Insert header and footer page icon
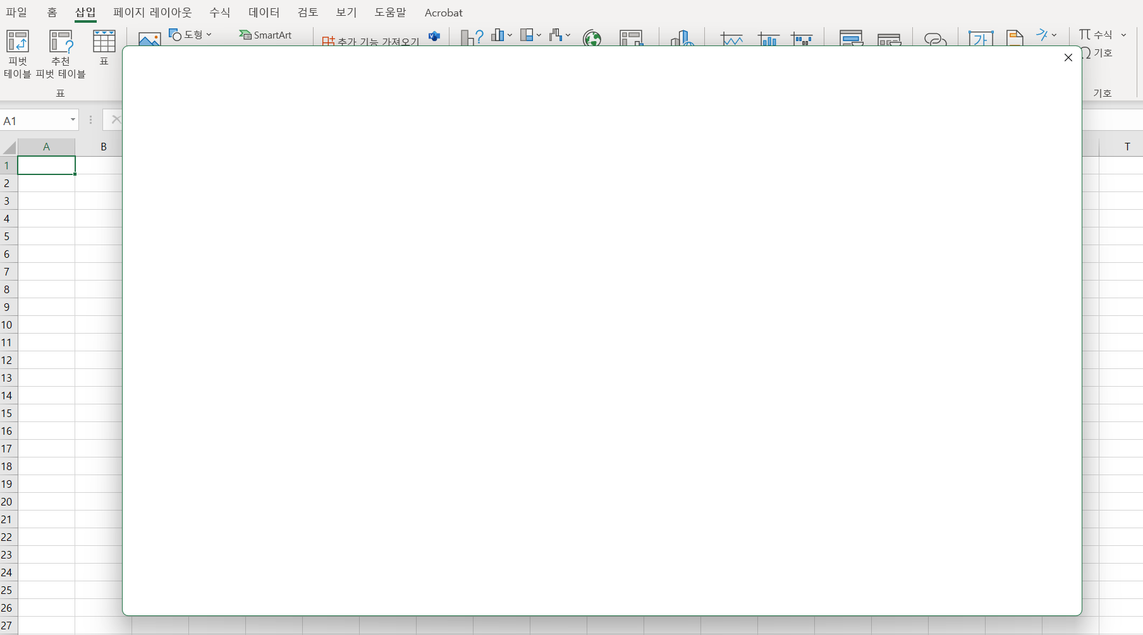The width and height of the screenshot is (1143, 635). point(1015,39)
